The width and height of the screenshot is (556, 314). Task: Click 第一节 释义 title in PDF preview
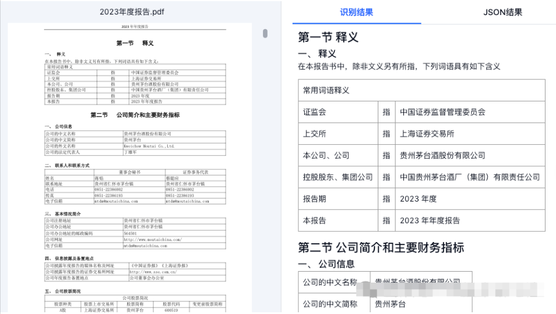click(135, 43)
